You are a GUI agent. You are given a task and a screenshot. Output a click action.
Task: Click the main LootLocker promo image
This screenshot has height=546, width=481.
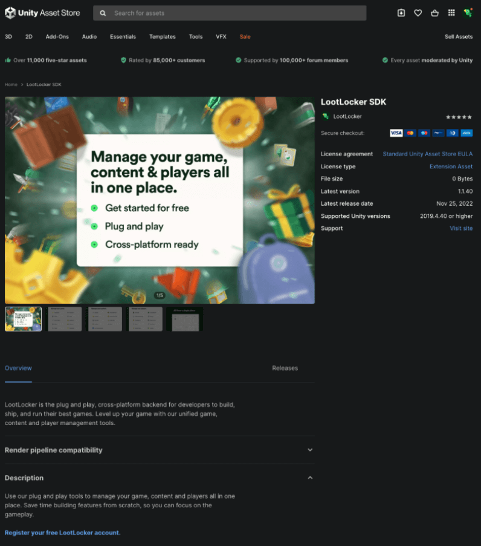[x=160, y=200]
